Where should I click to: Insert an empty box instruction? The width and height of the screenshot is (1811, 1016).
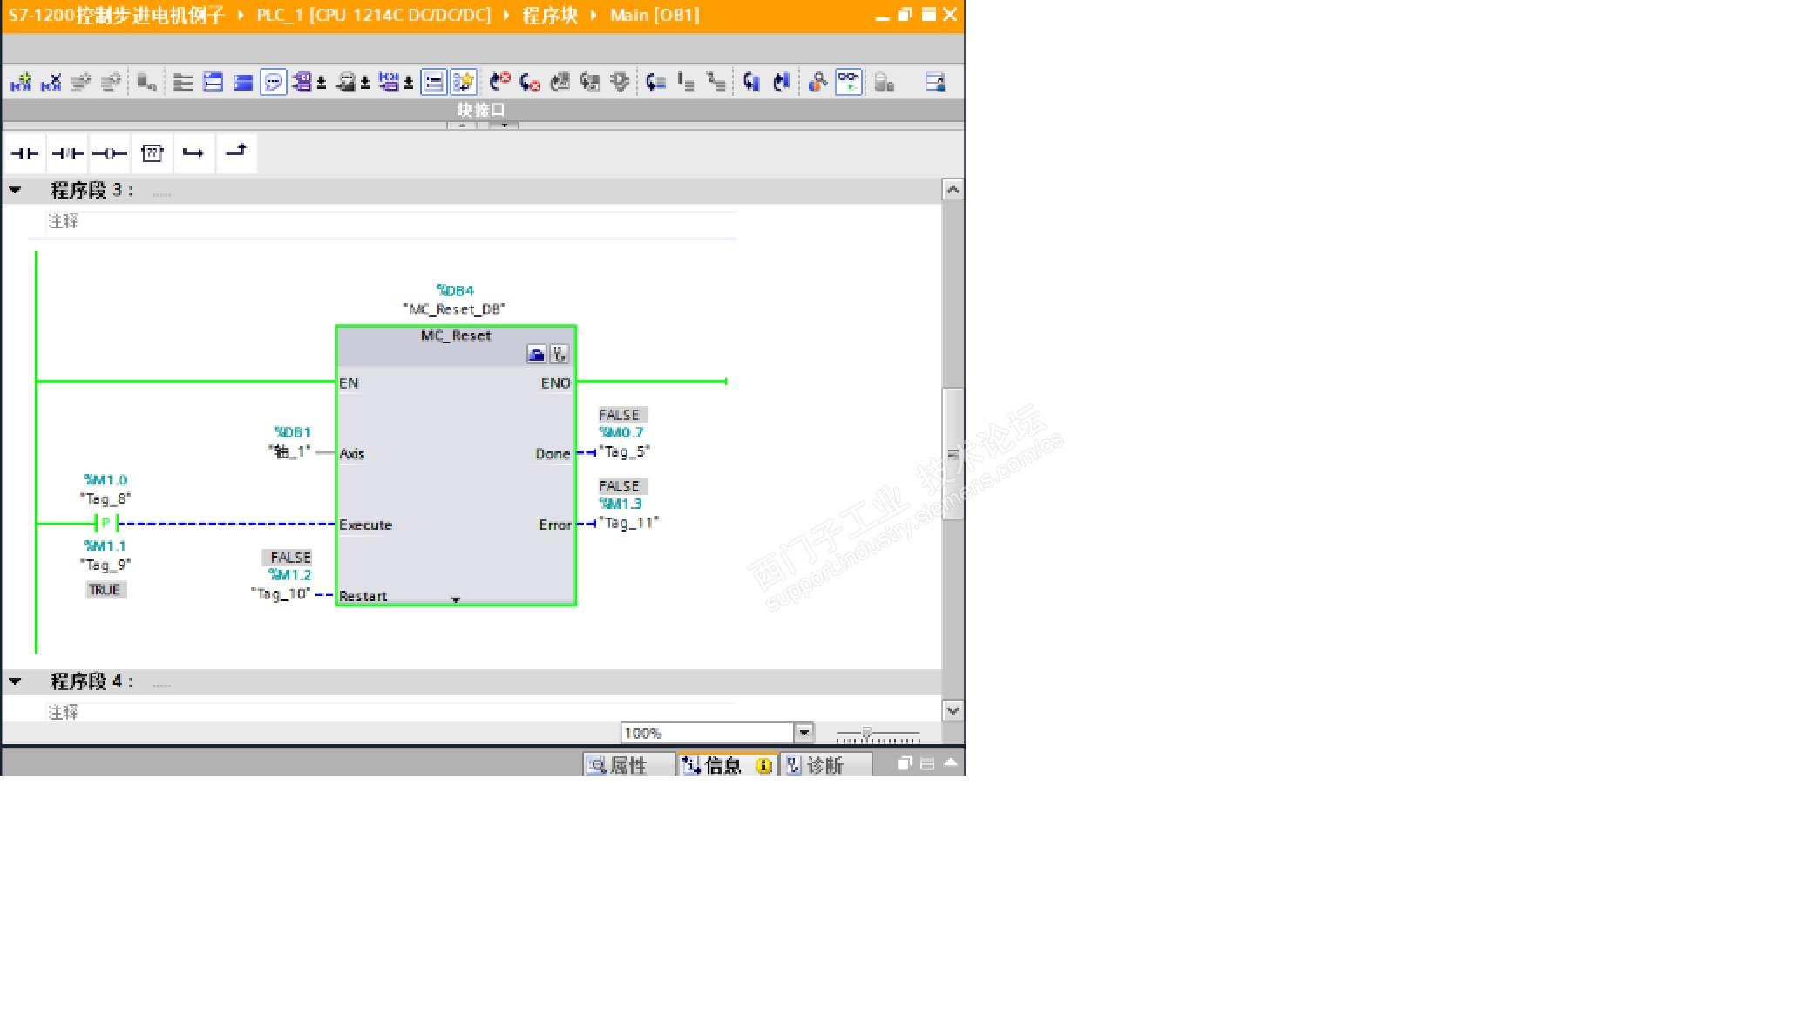click(153, 153)
